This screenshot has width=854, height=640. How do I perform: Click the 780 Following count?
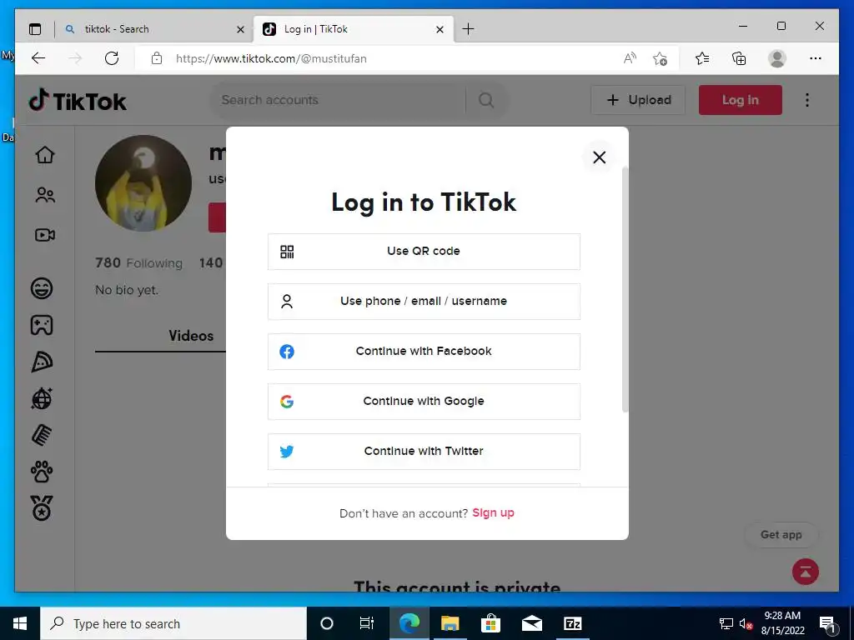139,263
